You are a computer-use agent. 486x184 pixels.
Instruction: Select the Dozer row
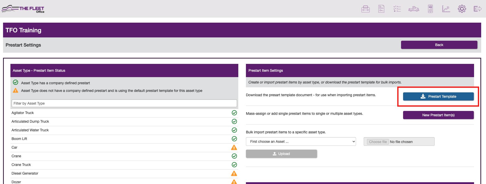(x=124, y=181)
